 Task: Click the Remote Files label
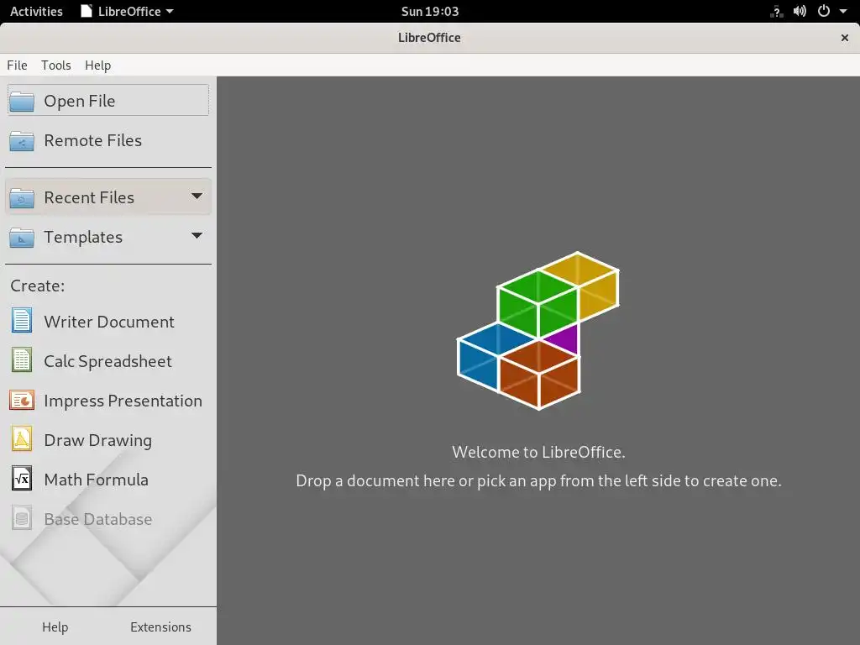(92, 140)
